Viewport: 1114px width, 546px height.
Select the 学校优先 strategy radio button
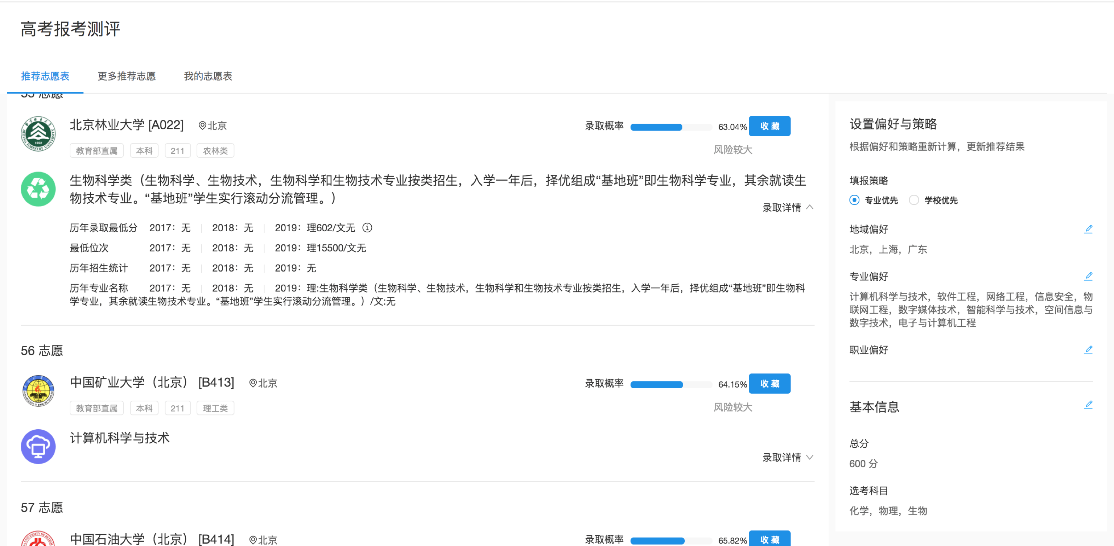click(914, 200)
